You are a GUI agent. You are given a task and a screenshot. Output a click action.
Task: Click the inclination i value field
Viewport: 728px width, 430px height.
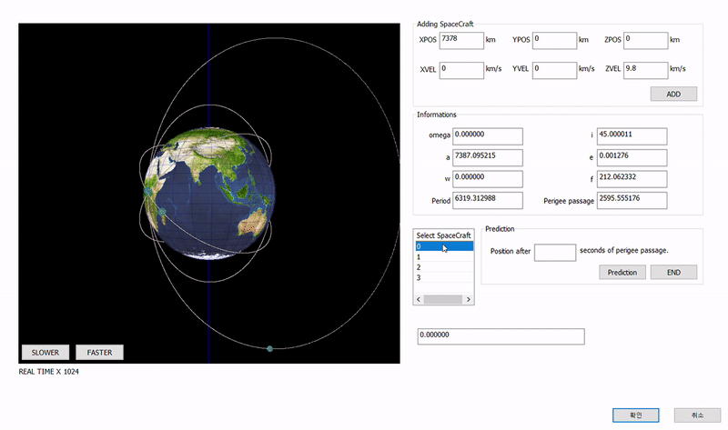click(632, 136)
